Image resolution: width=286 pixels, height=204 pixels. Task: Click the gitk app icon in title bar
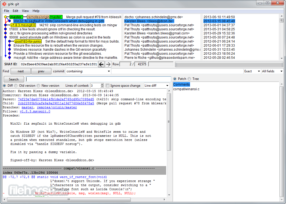tap(4, 4)
